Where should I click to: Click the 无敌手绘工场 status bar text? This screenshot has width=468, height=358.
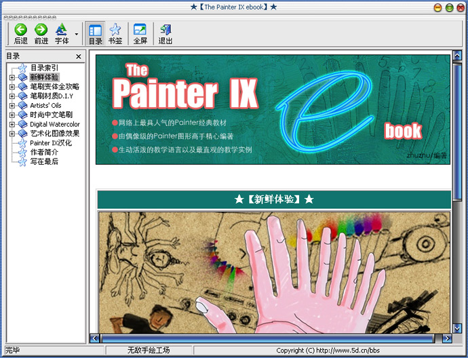coord(149,351)
